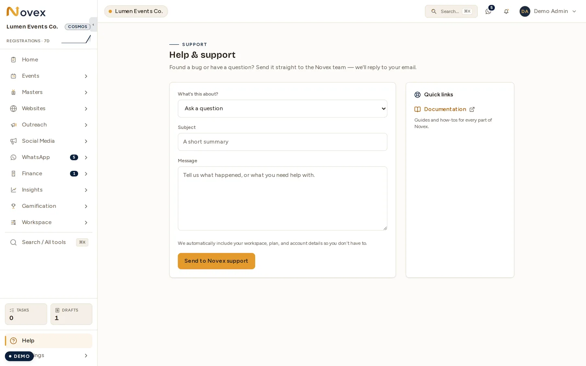Click the Help question mark icon
The image size is (586, 366).
point(13,341)
